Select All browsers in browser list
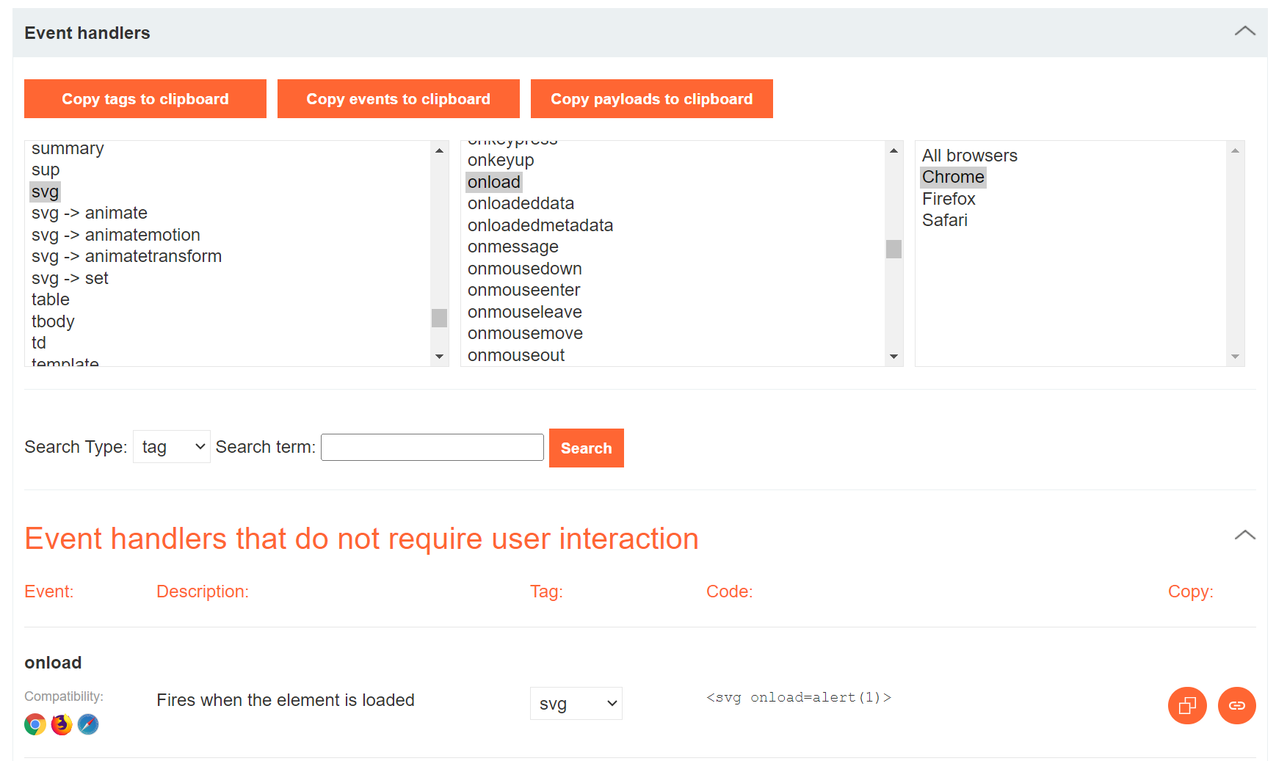The image size is (1276, 761). point(970,156)
